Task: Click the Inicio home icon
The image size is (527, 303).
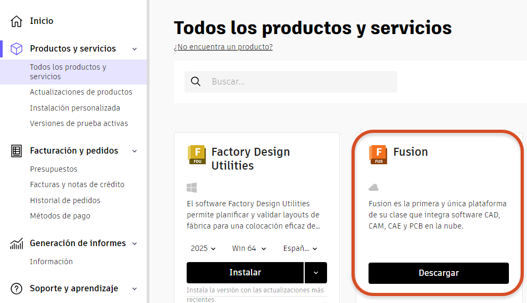Action: [x=16, y=21]
